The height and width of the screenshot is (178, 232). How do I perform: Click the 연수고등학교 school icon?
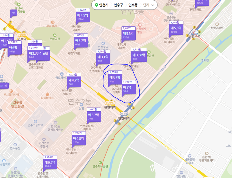point(35,122)
